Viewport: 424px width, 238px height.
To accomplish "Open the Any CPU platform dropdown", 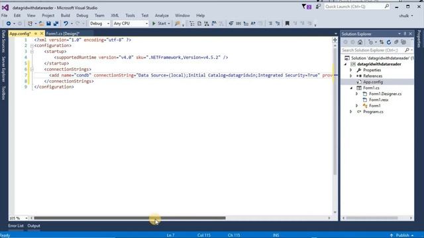I will pyautogui.click(x=131, y=24).
